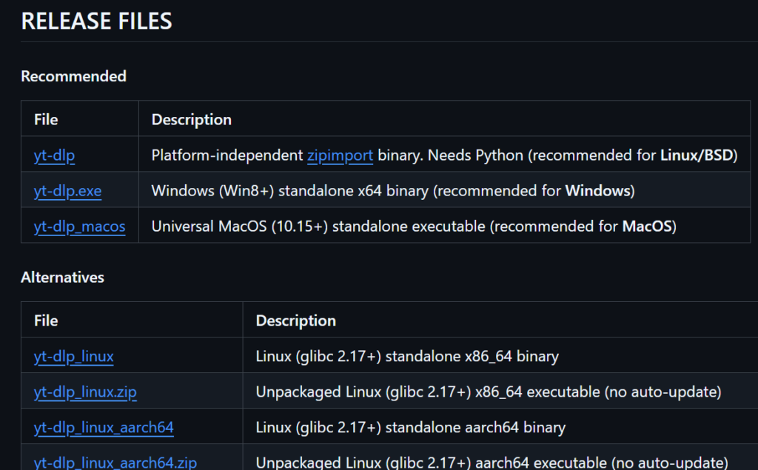This screenshot has width=758, height=470.
Task: Download the yt-dlp.exe Windows binary
Action: coord(67,191)
